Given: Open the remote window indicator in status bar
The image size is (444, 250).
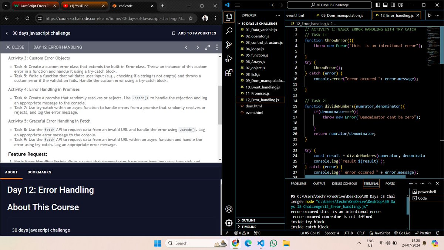Looking at the screenshot, I should point(227,233).
